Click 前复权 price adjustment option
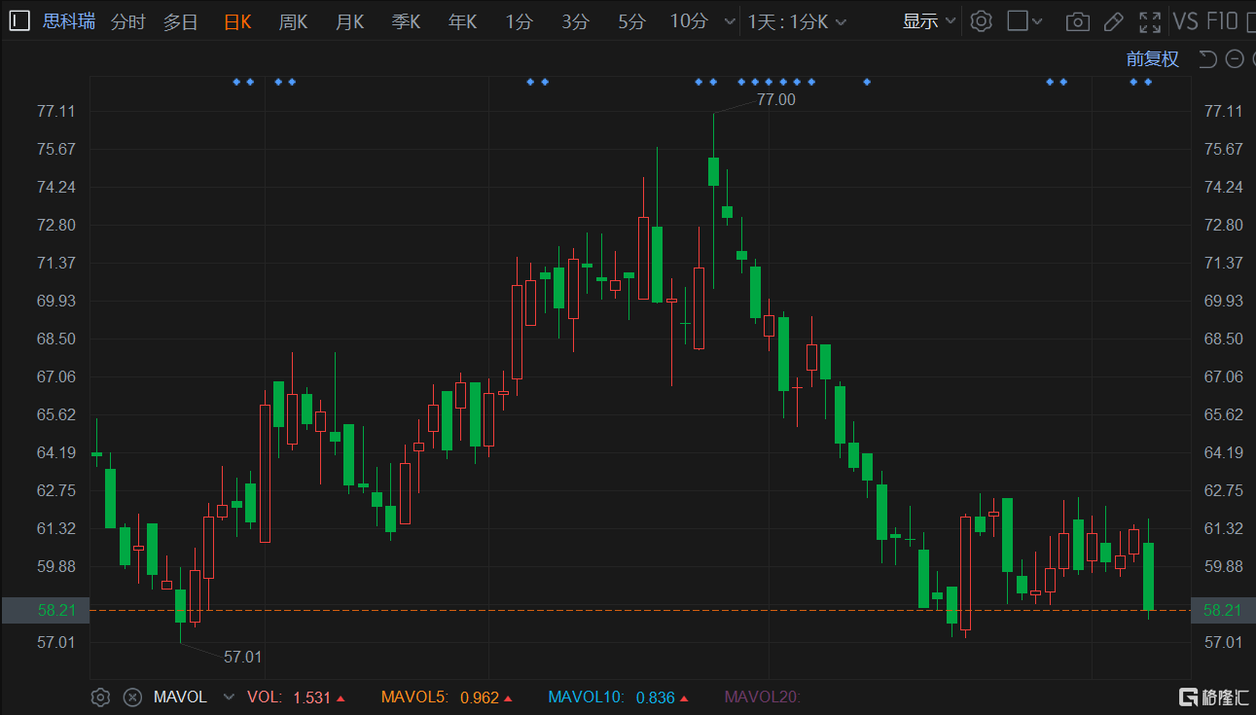Viewport: 1256px width, 715px height. click(1153, 59)
